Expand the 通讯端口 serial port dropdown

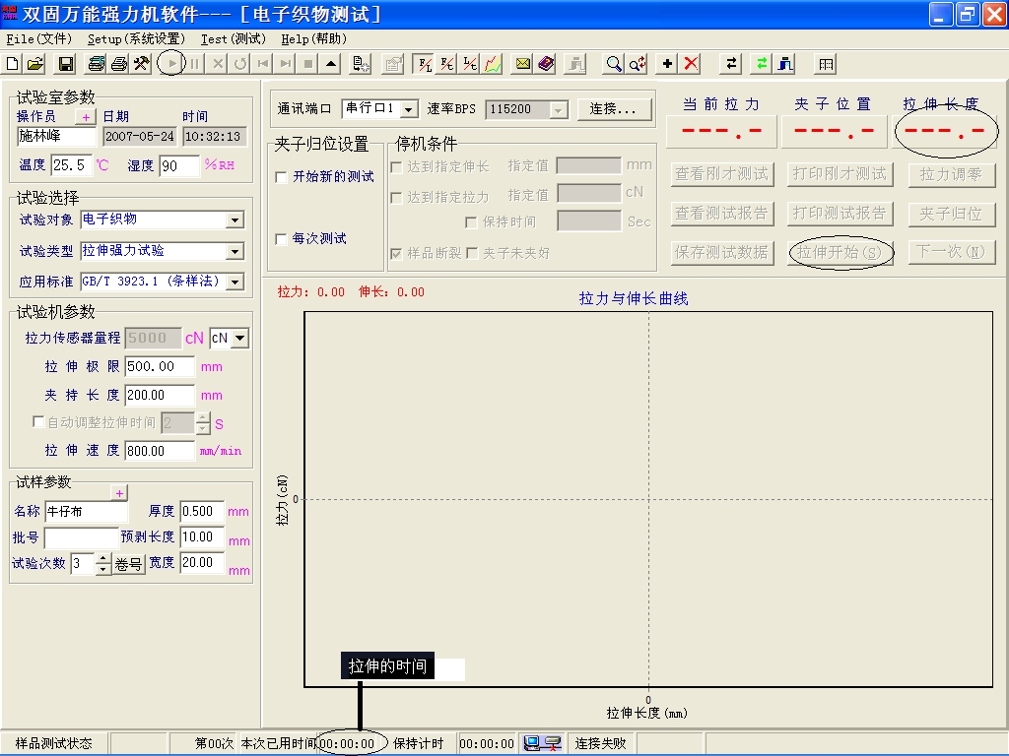412,109
